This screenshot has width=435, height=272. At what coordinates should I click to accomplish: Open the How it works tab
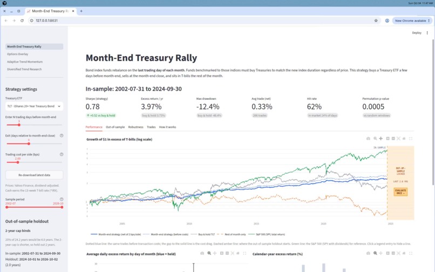point(167,127)
